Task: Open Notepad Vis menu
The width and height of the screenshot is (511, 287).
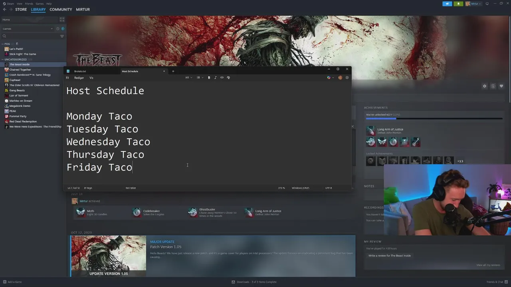Action: pos(91,78)
